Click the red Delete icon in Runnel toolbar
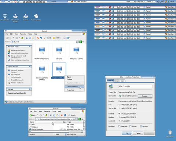Screen dimensions: 176x141 click(38, 38)
